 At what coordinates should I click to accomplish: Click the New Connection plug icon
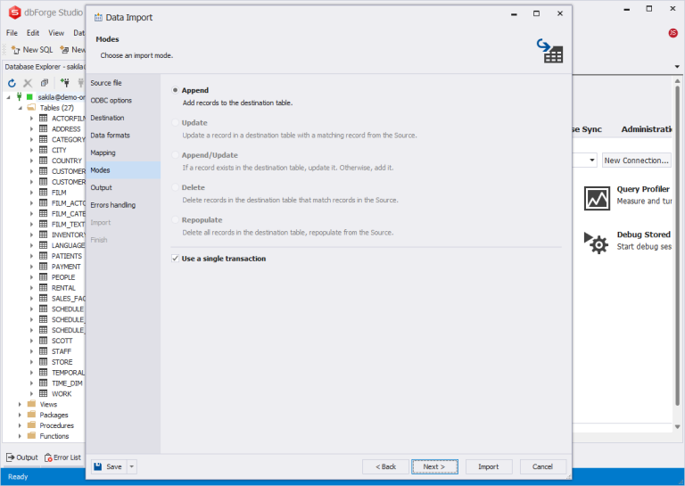[64, 83]
